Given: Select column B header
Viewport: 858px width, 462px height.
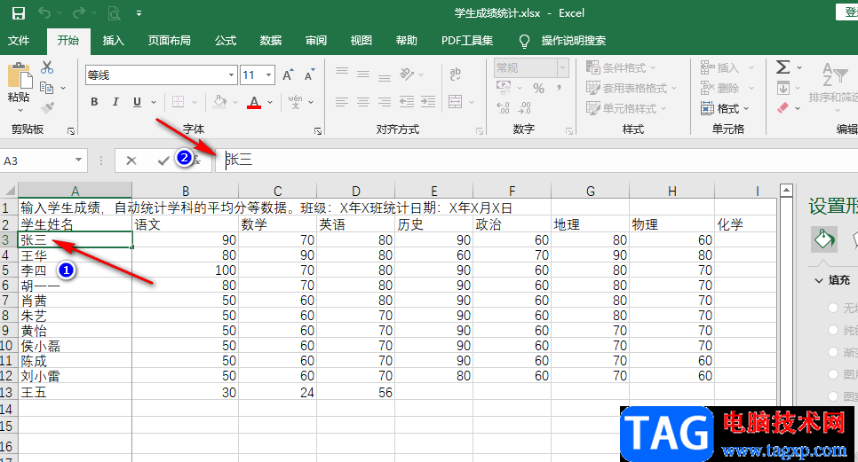Looking at the screenshot, I should (x=186, y=191).
